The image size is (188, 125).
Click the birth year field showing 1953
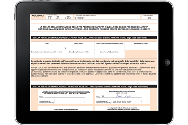point(68,18)
